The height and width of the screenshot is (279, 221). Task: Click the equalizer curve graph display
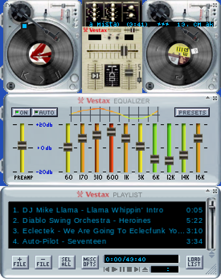(x=115, y=114)
